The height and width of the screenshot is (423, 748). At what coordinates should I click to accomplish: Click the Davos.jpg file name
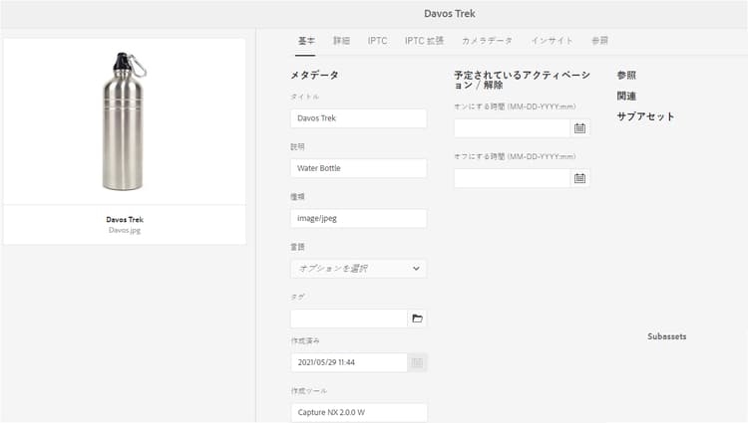[125, 230]
